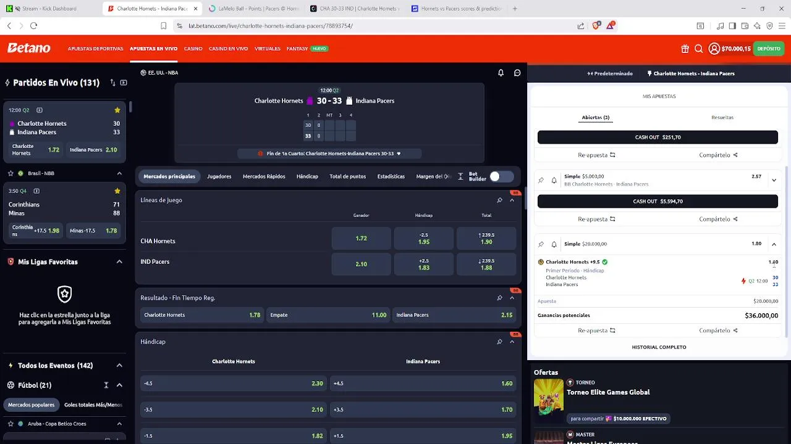Favorite the Aruba Copa Betico Croes star

coord(11,424)
